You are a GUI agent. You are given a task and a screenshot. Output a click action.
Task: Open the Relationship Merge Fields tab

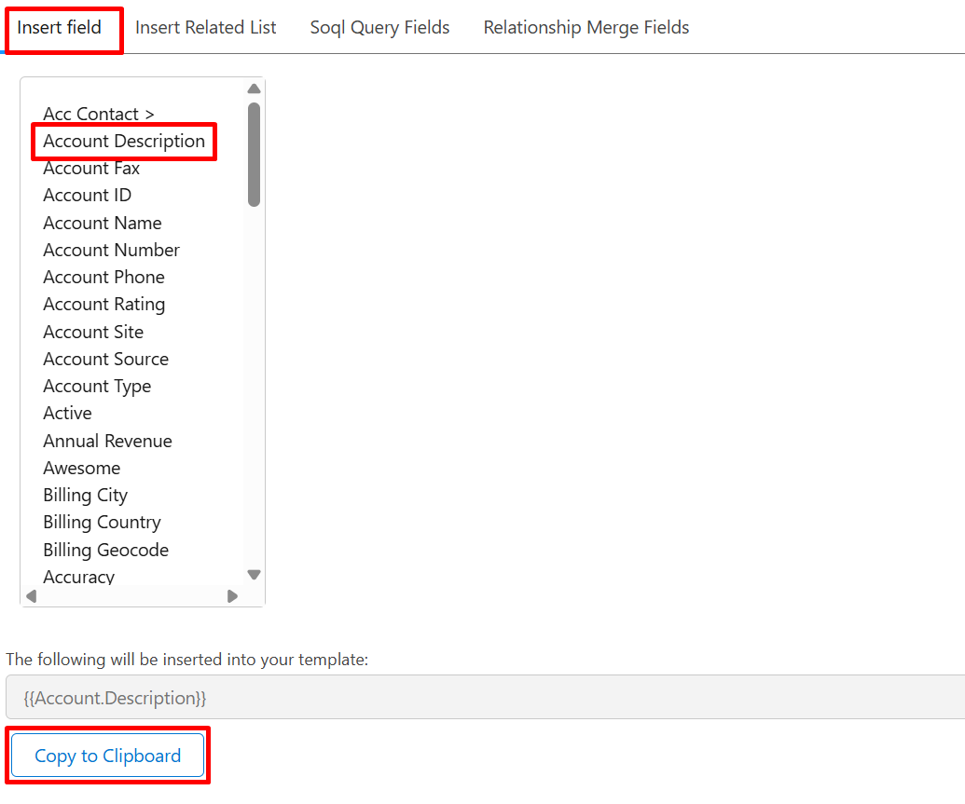586,28
